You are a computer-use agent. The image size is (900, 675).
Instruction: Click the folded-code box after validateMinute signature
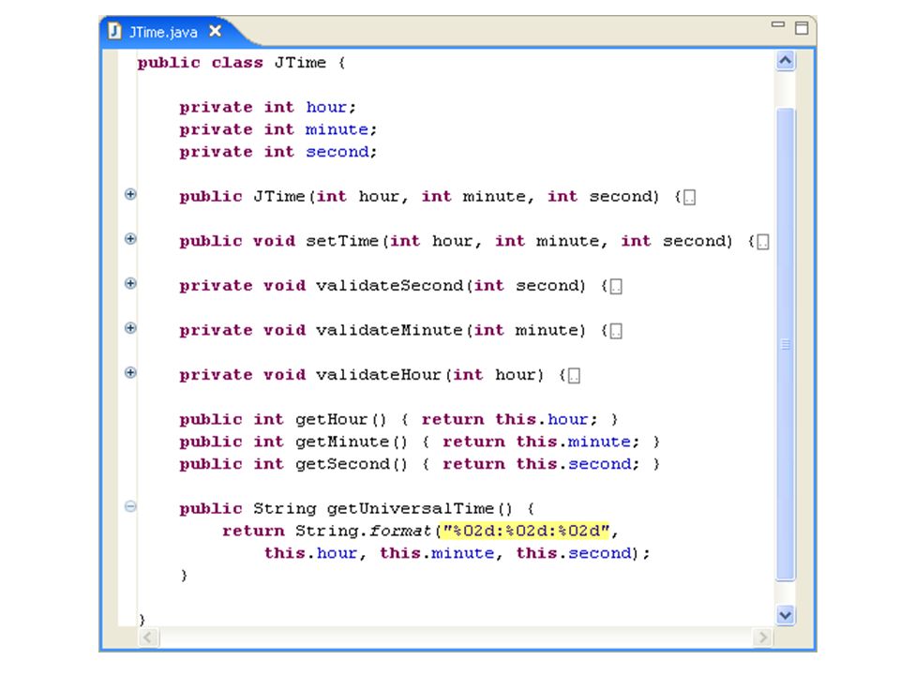coord(616,331)
